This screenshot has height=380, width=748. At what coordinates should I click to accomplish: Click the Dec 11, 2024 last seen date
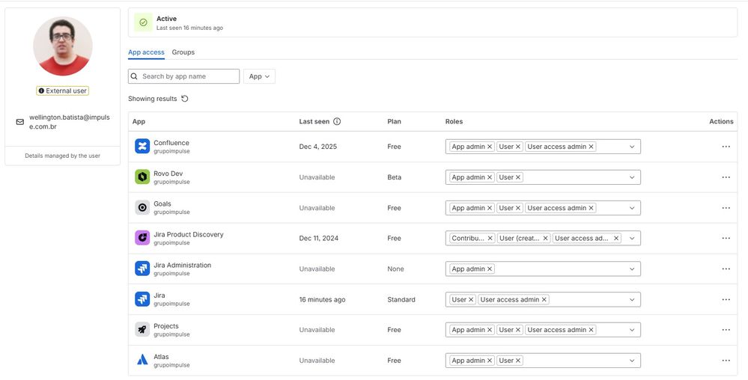(x=319, y=239)
